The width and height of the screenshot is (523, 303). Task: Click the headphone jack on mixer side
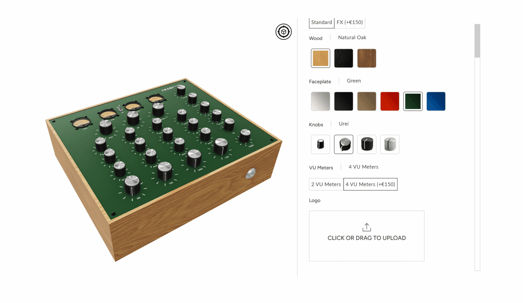pos(251,174)
